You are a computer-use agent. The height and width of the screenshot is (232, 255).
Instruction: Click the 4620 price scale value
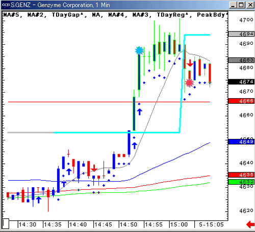(x=246, y=211)
